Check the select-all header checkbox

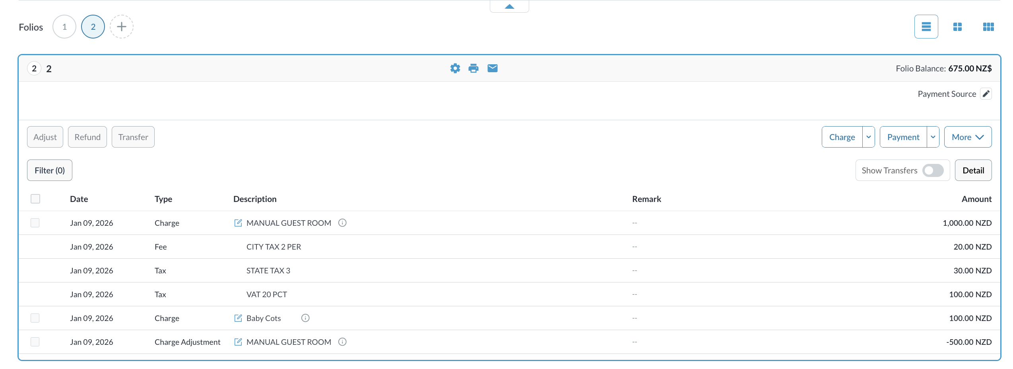[x=35, y=199]
